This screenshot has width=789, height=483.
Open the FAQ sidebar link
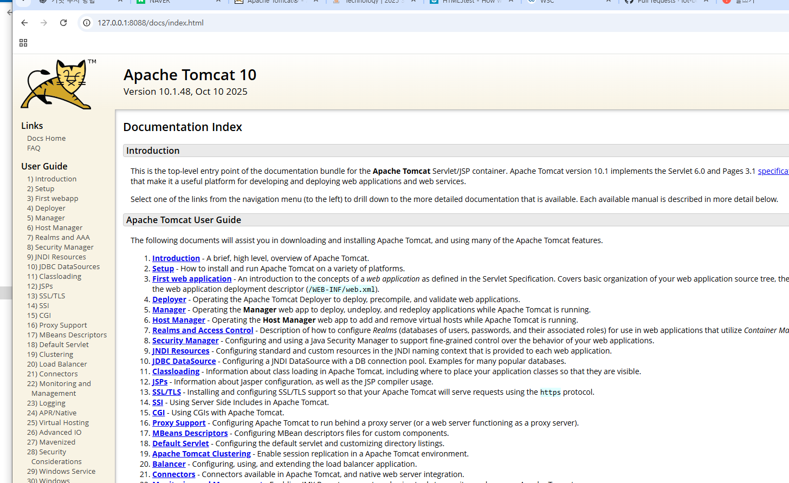click(34, 148)
